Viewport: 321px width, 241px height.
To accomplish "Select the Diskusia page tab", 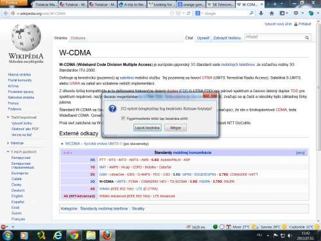I will (x=78, y=38).
